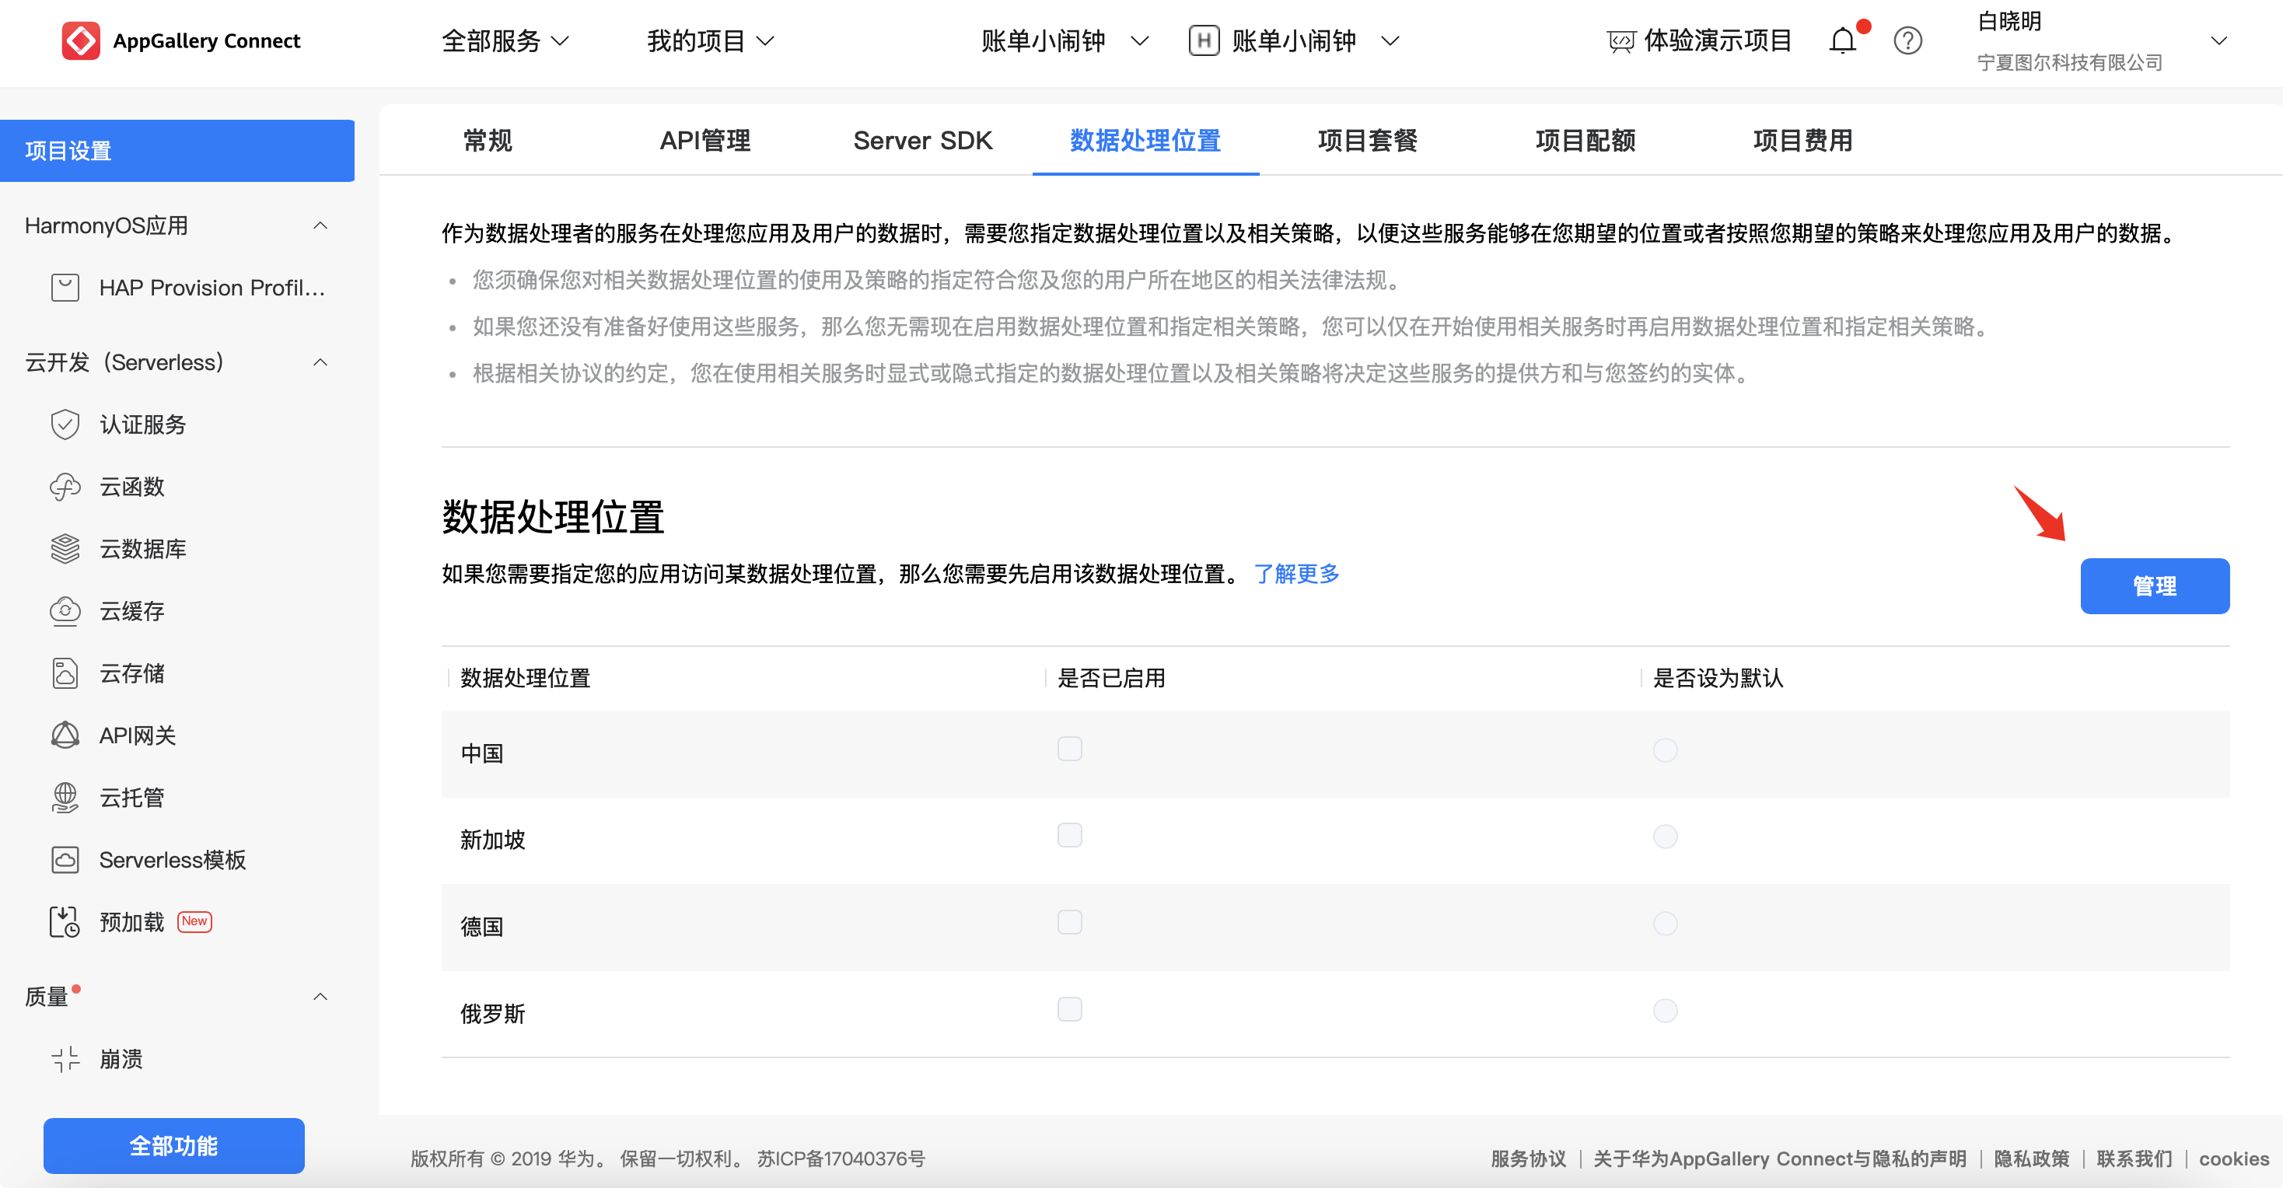The height and width of the screenshot is (1188, 2283).
Task: Collapse the 云开发 (Serverless) section
Action: (321, 362)
